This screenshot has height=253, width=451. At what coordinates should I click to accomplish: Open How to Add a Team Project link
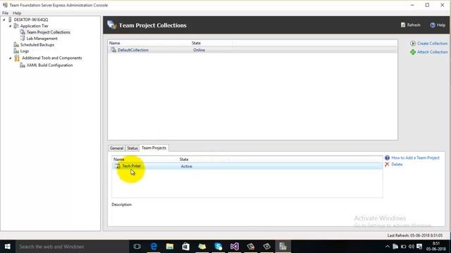(415, 157)
